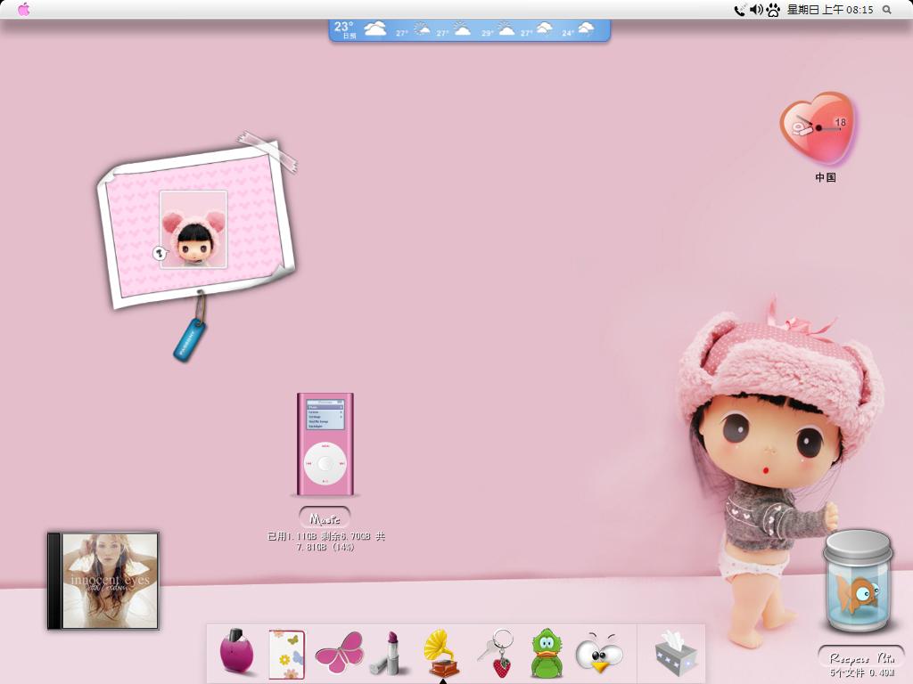This screenshot has width=913, height=684.
Task: Launch the green duck dock icon
Action: click(547, 653)
